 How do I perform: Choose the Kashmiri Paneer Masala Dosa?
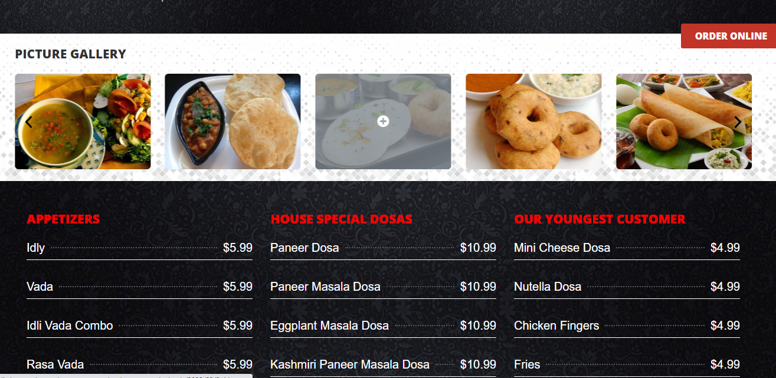[x=383, y=364]
